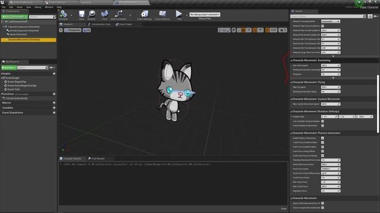Click the Add Component button
The image size is (380, 213).
click(14, 17)
